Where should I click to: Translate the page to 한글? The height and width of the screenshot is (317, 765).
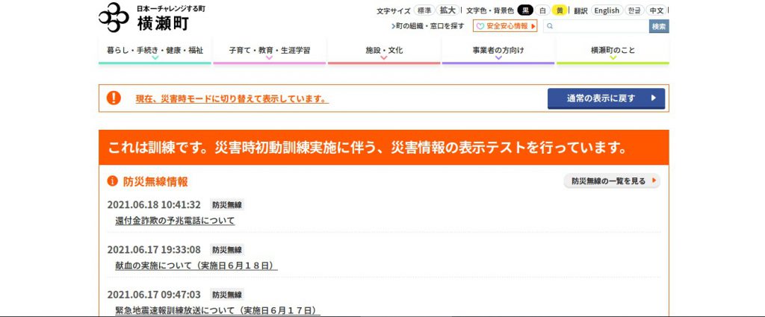point(634,10)
